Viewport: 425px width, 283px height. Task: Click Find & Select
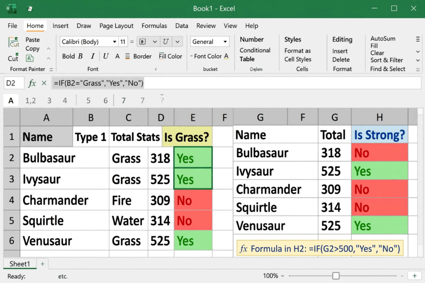(x=388, y=69)
